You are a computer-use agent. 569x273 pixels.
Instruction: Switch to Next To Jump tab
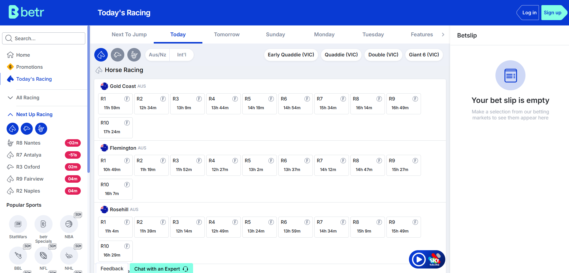pyautogui.click(x=129, y=34)
